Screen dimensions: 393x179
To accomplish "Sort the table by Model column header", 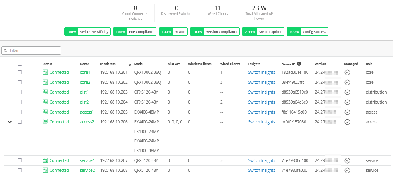I will point(139,64).
